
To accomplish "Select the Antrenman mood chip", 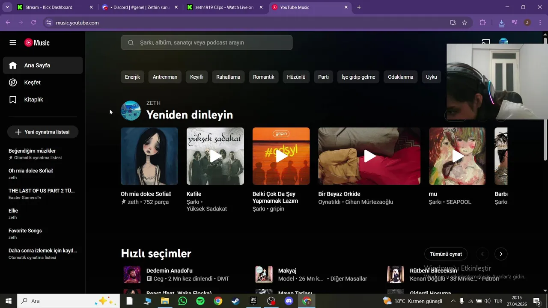I will click(x=165, y=77).
